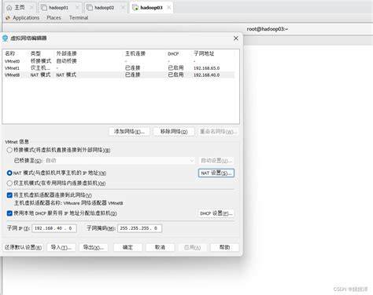Screen dimensions: 373x295
Task: Click the 名称 column header
Action: pos(10,53)
